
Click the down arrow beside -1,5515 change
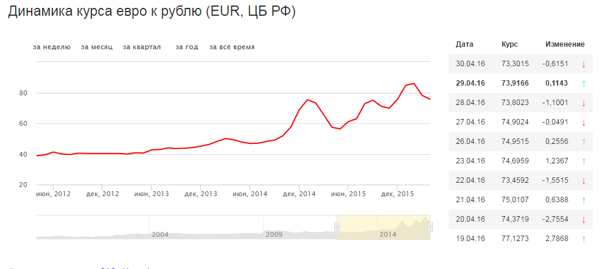[583, 180]
